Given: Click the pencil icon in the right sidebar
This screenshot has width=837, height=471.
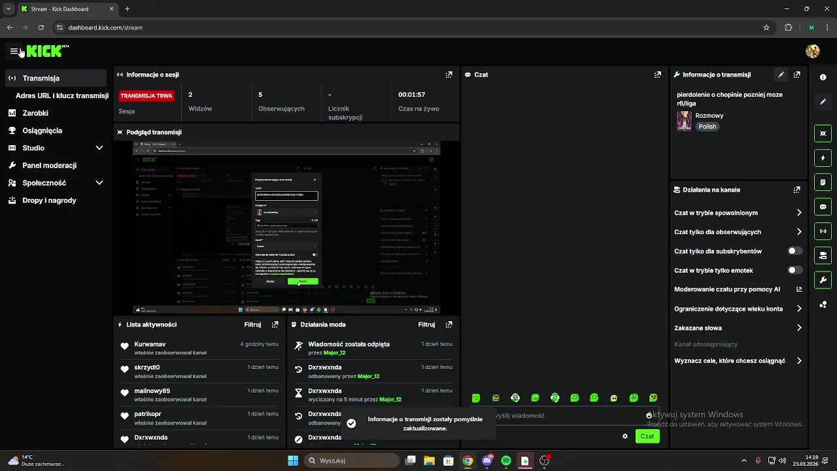Looking at the screenshot, I should coord(823,101).
